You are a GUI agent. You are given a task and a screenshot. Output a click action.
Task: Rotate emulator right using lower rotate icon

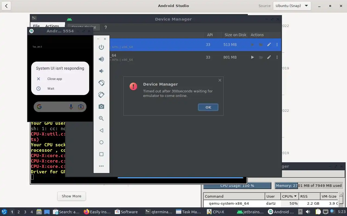point(101,95)
